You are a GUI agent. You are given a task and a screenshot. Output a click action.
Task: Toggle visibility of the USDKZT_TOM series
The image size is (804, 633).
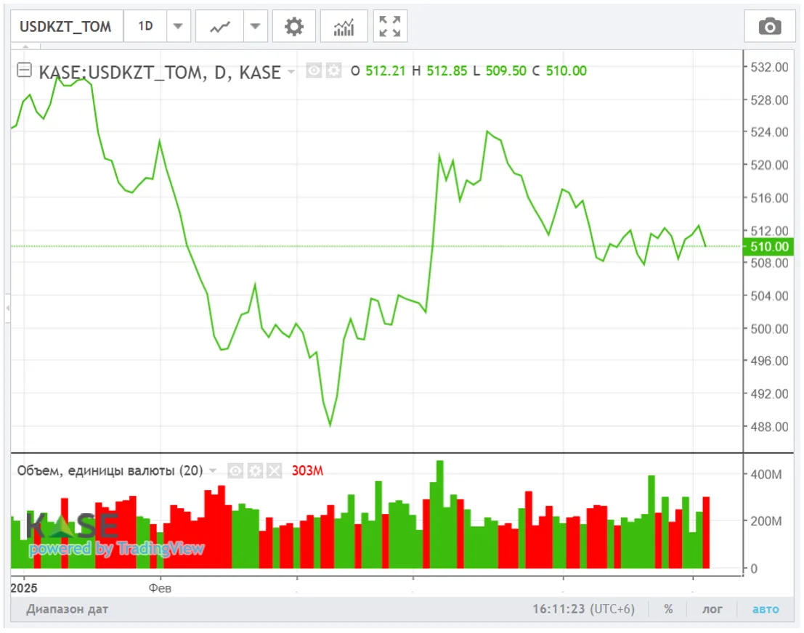(x=314, y=70)
